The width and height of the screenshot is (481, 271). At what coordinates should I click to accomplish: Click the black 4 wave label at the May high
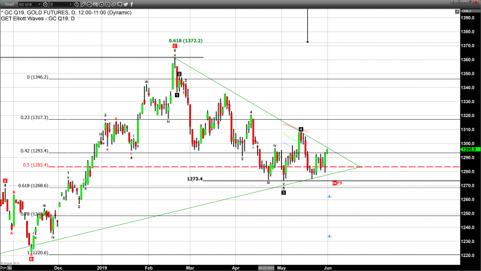tap(301, 129)
